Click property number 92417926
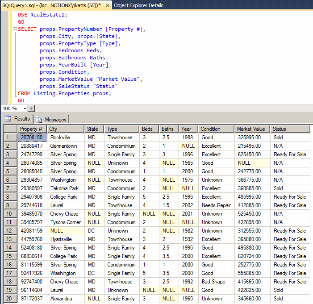This screenshot has height=304, width=313. coord(32,273)
